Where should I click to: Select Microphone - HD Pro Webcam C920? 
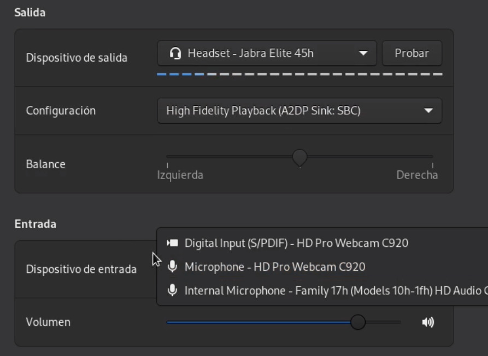(322, 267)
